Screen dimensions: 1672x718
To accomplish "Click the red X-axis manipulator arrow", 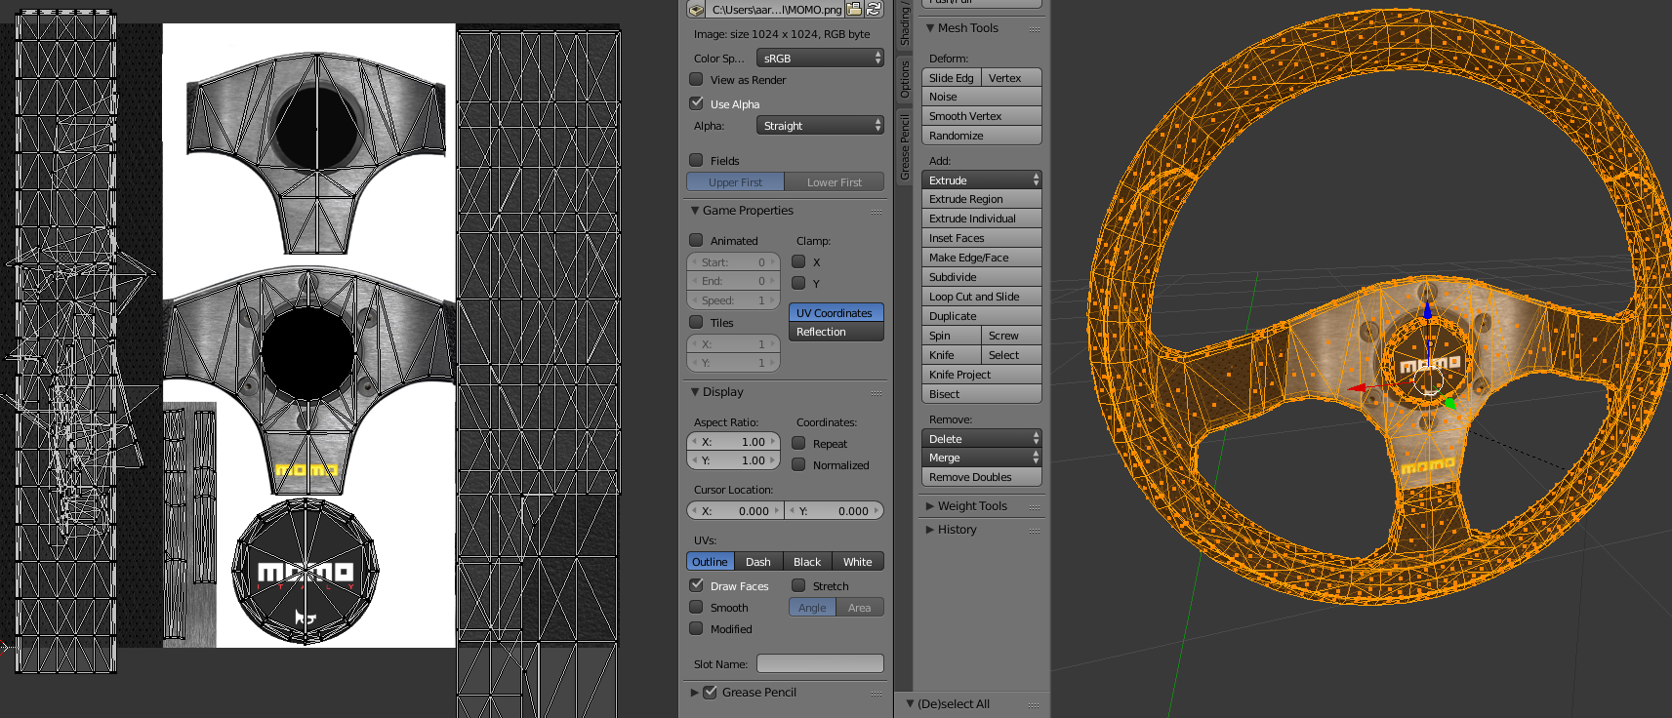I will [1358, 387].
